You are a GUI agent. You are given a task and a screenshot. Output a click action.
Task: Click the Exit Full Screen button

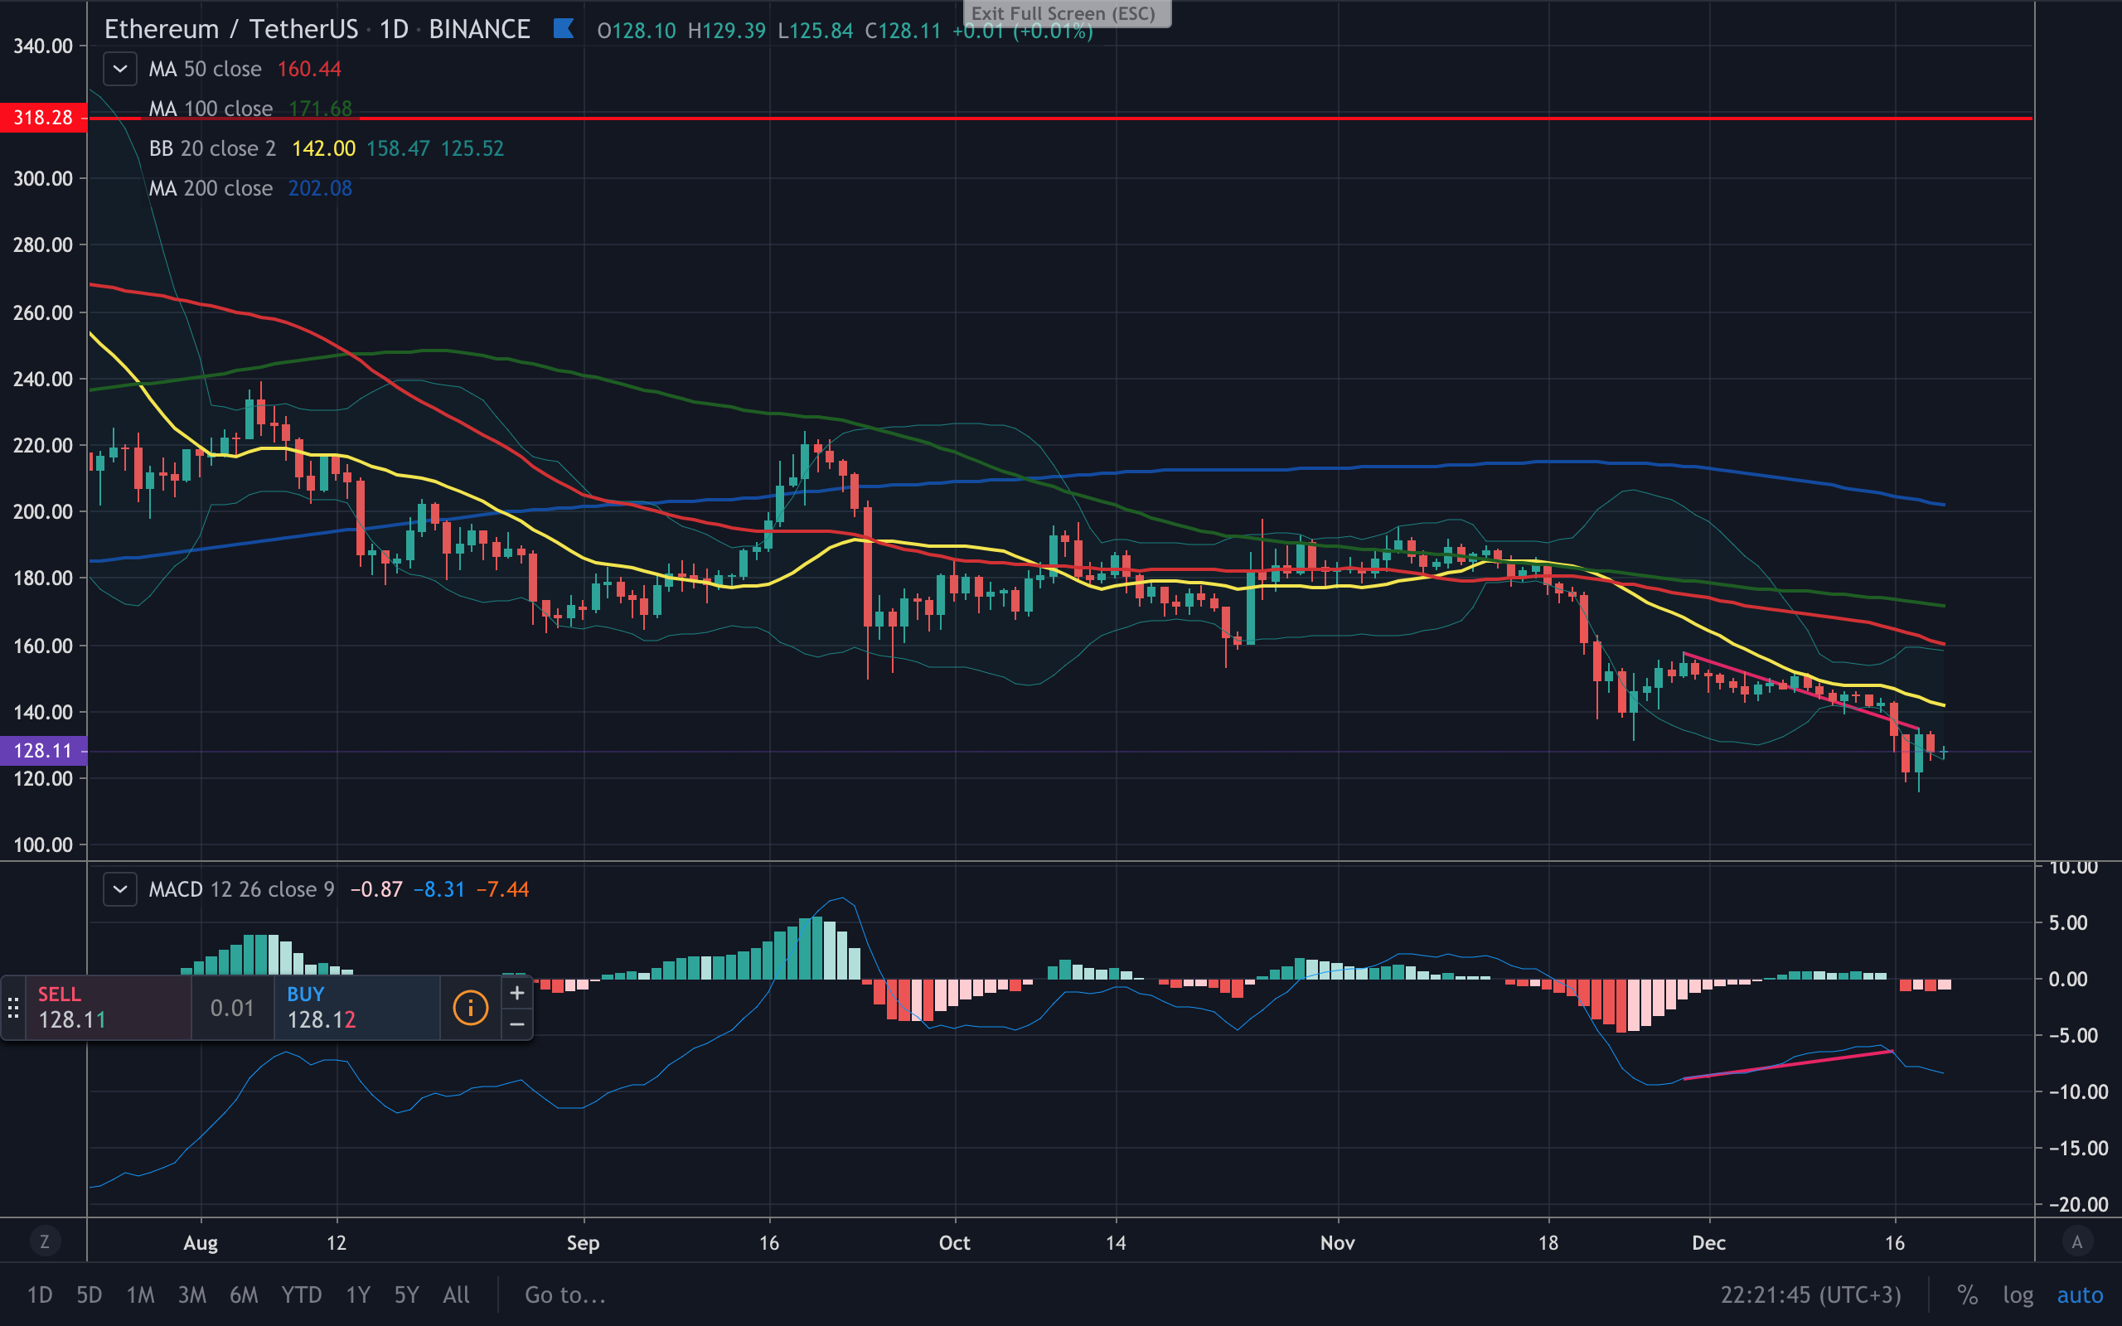(1066, 13)
